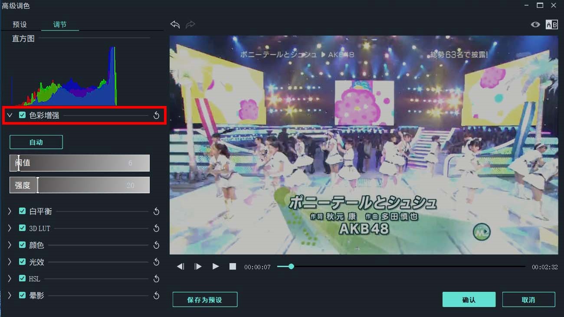Stop the video playback
Screen dimensions: 564x317
(233, 267)
